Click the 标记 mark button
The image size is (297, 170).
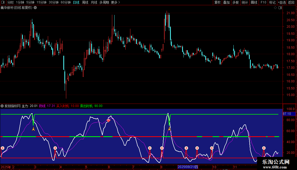272,2
